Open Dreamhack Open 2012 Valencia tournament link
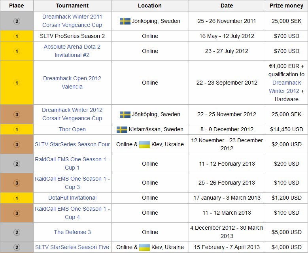The height and width of the screenshot is (253, 308). point(72,83)
